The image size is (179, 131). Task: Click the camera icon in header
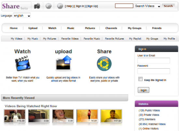[37, 6]
